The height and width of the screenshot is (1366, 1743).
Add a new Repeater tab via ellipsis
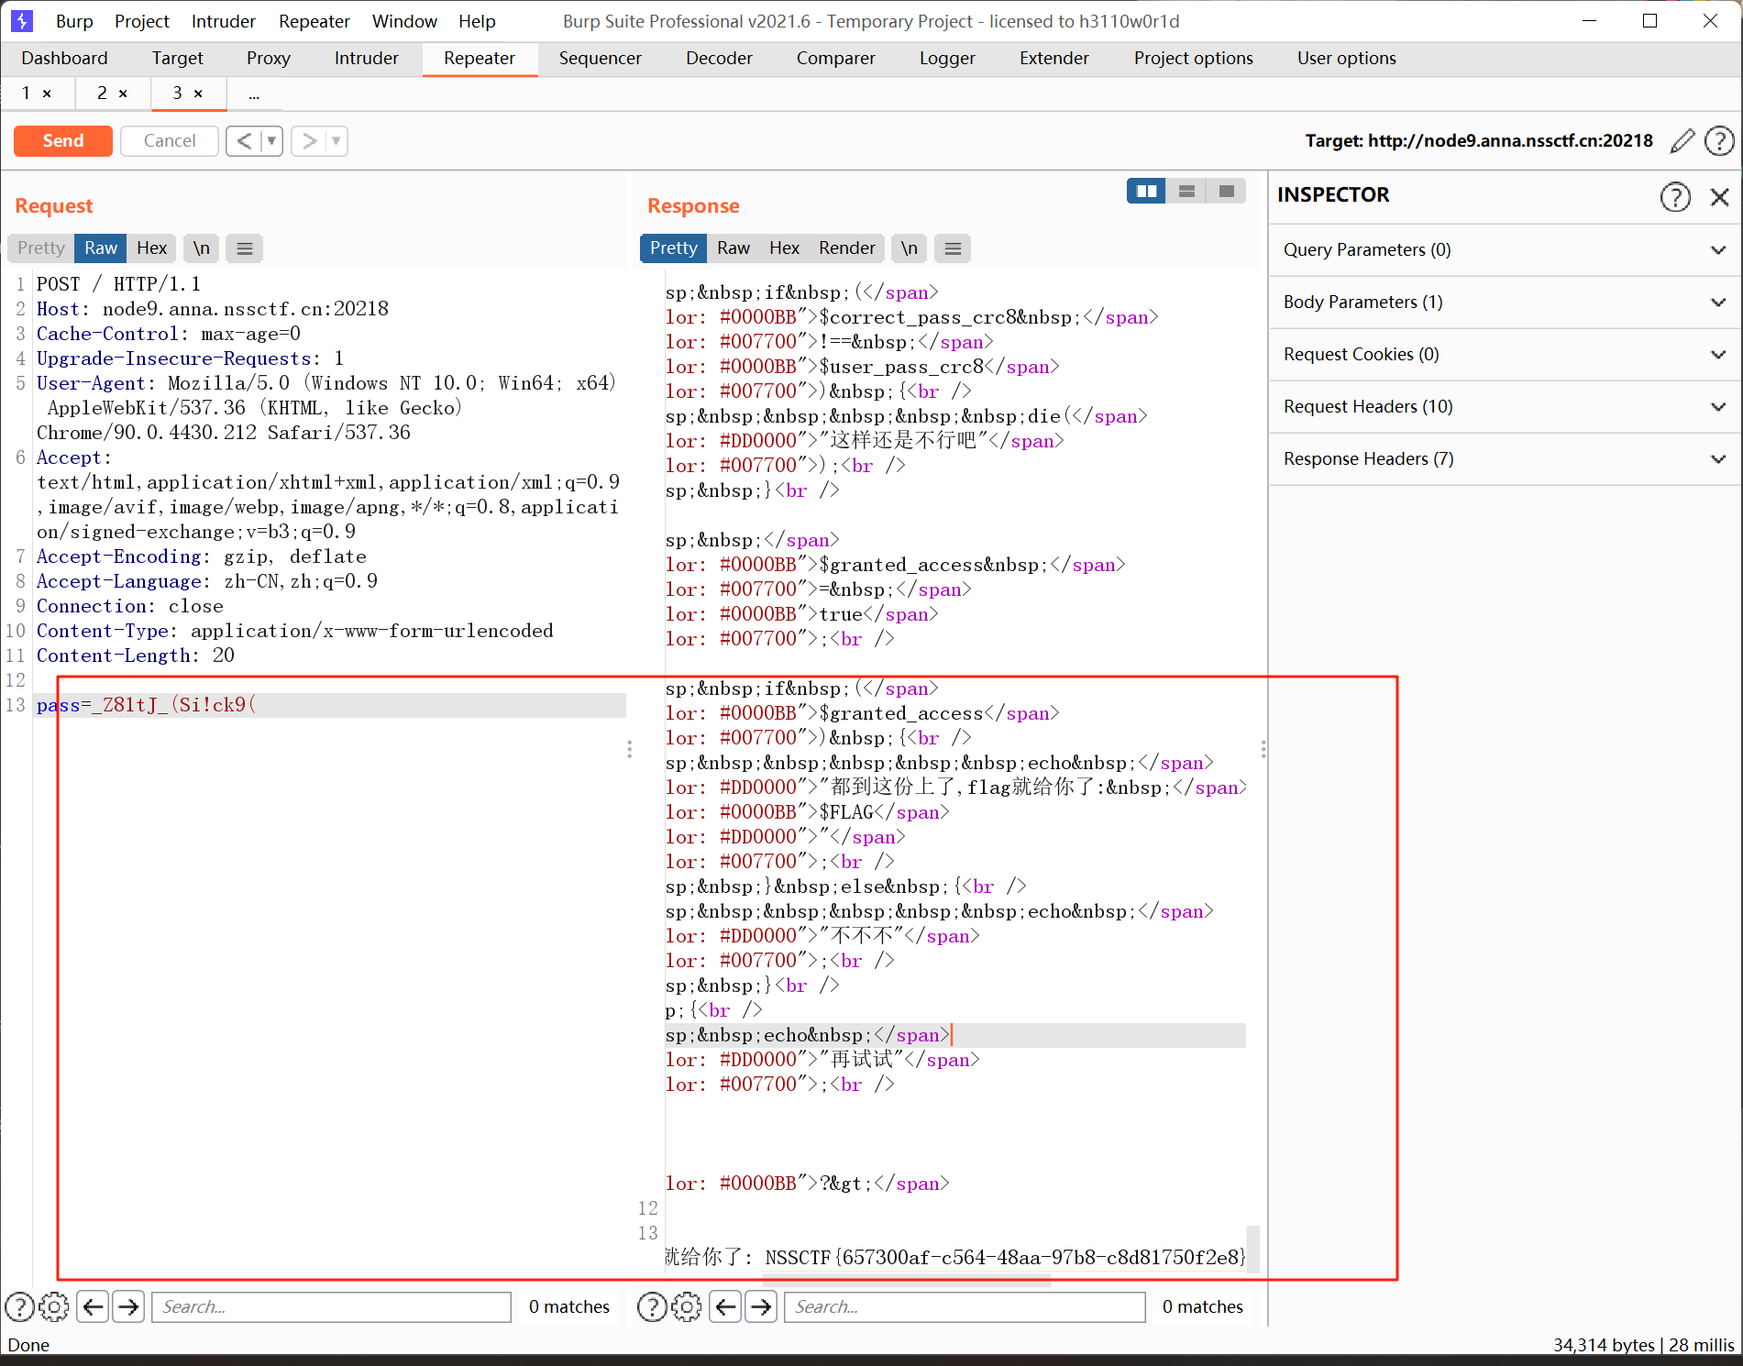click(x=254, y=94)
